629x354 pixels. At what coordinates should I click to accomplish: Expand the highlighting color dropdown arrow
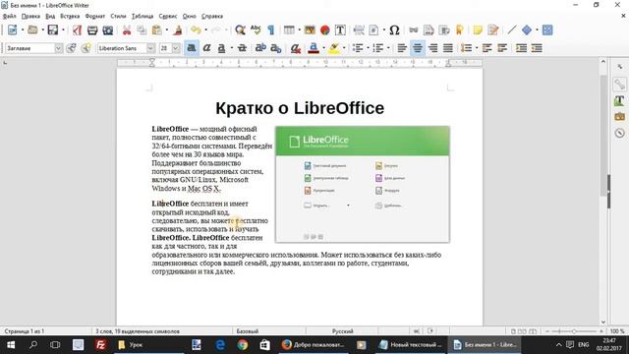pyautogui.click(x=344, y=48)
